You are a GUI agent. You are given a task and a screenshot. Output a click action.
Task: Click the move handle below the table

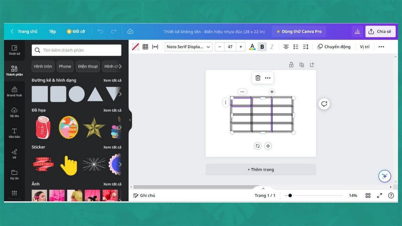pyautogui.click(x=268, y=146)
